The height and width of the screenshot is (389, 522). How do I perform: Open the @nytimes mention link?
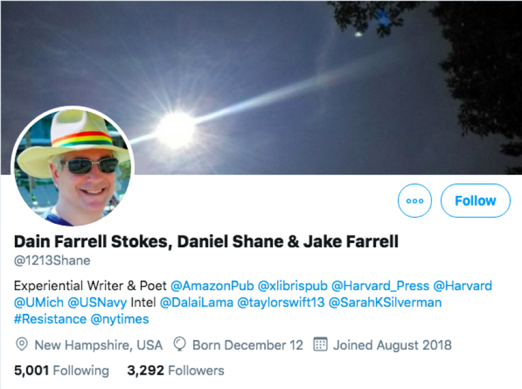click(x=120, y=319)
